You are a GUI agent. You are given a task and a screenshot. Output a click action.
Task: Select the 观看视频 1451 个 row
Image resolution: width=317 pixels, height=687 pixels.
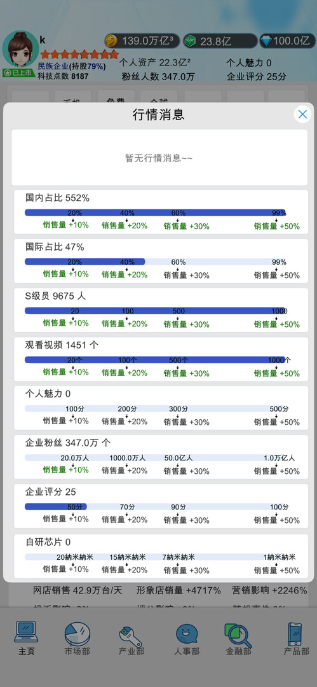point(161,359)
